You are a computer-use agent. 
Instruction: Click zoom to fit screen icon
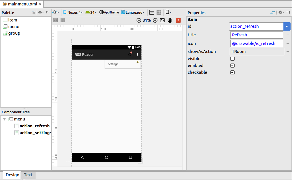[x=162, y=20]
